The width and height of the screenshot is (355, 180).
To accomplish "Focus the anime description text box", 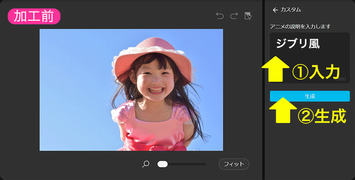I will pos(310,58).
